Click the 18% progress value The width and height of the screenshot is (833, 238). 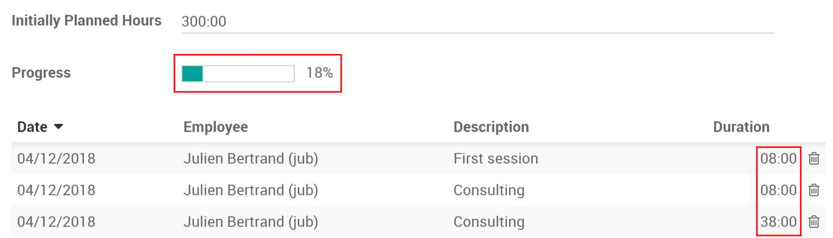[x=319, y=73]
